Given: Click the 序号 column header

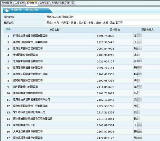Looking at the screenshot, I should point(8,29).
